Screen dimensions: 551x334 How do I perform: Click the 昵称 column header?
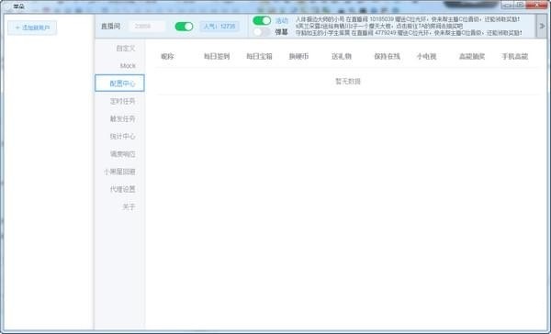point(167,56)
